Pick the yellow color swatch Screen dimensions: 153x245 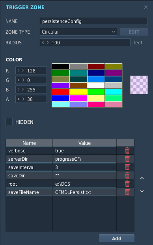point(78,92)
